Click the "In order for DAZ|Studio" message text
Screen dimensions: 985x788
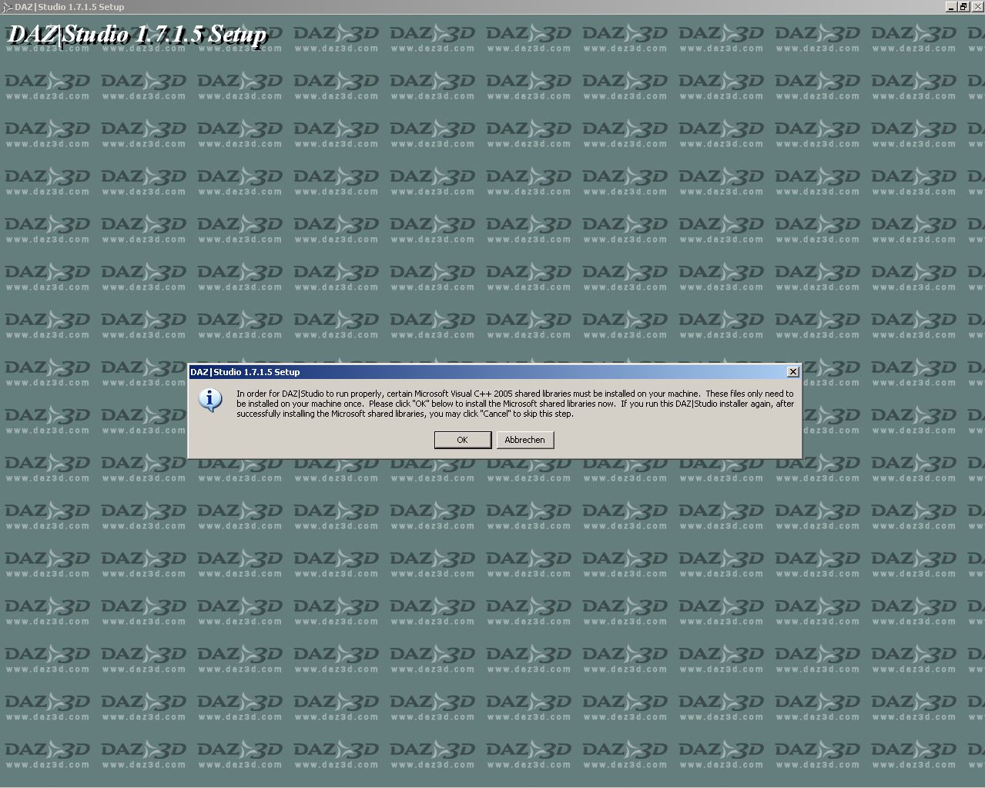tap(515, 404)
